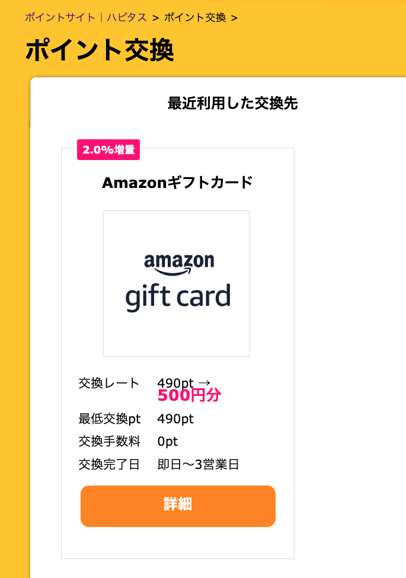The width and height of the screenshot is (406, 578).
Task: Click the 490pt → exchange rate value
Action: [x=184, y=382]
